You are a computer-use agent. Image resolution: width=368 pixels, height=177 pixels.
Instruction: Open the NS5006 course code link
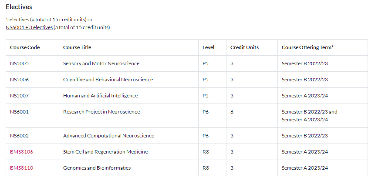click(19, 80)
